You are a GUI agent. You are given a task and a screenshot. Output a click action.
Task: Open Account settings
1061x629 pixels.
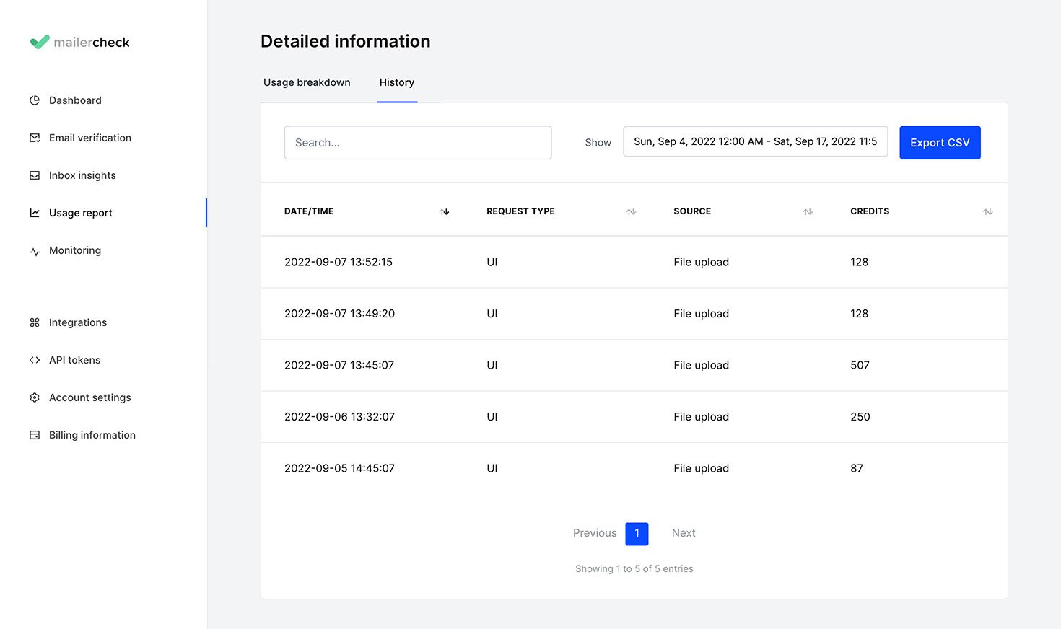90,397
